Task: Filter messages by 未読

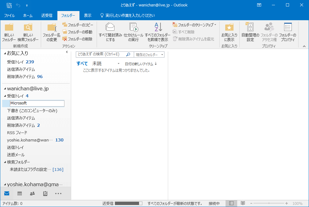Action: pyautogui.click(x=97, y=63)
